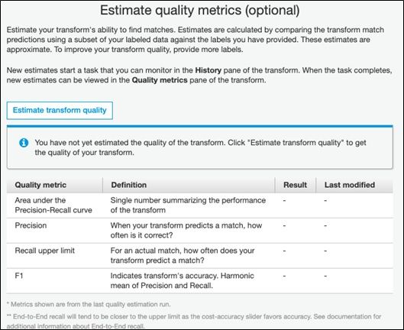The image size is (404, 330).
Task: Click the End-to-End recall footnote text
Action: coord(194,321)
